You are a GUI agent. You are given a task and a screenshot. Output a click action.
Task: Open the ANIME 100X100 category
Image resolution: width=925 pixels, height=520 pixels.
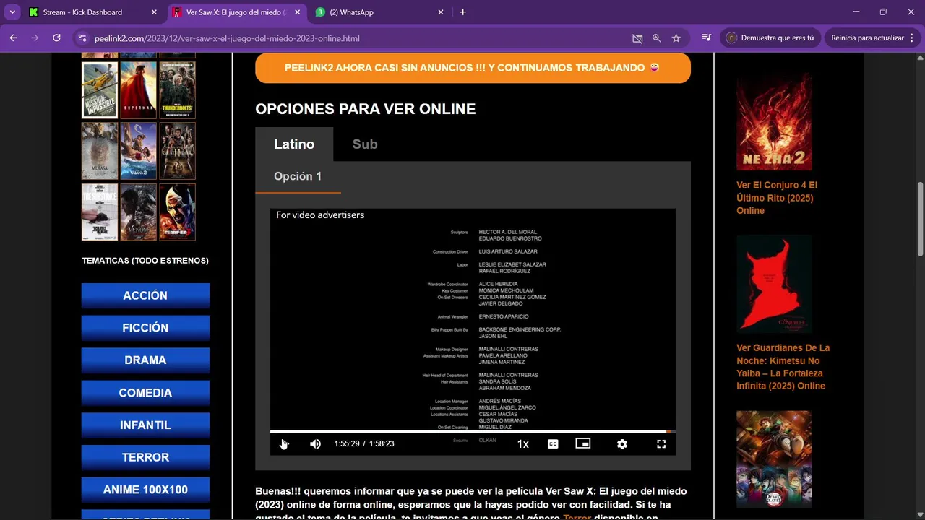145,490
